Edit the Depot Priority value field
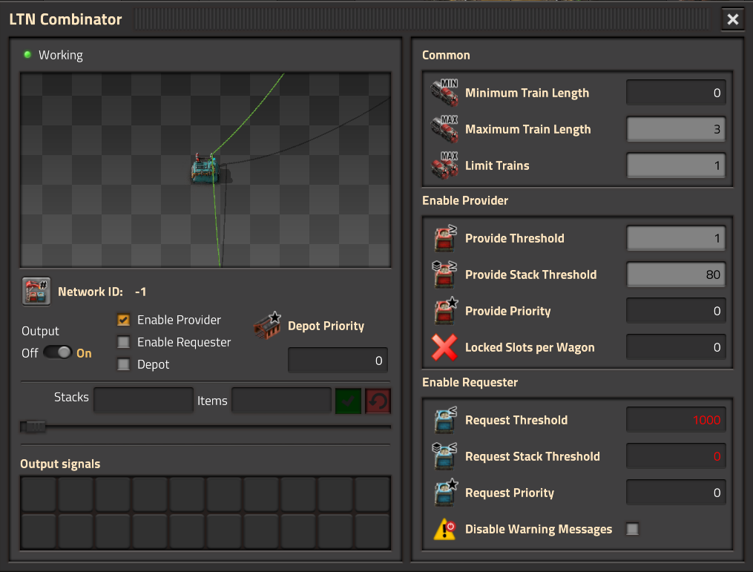Image resolution: width=753 pixels, height=572 pixels. tap(338, 361)
